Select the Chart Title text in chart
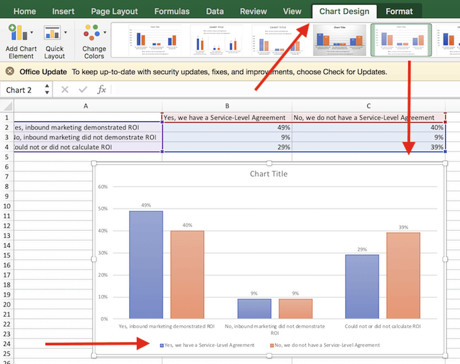Image resolution: width=460 pixels, height=364 pixels. click(269, 174)
